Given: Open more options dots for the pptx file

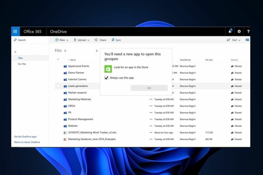Looking at the screenshot, I should (x=151, y=139).
